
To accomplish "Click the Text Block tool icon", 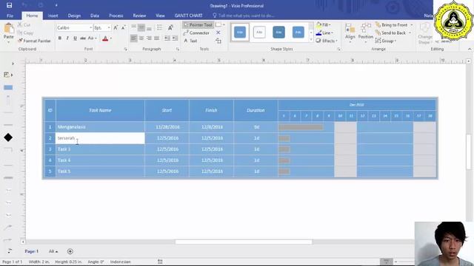I will click(x=218, y=41).
